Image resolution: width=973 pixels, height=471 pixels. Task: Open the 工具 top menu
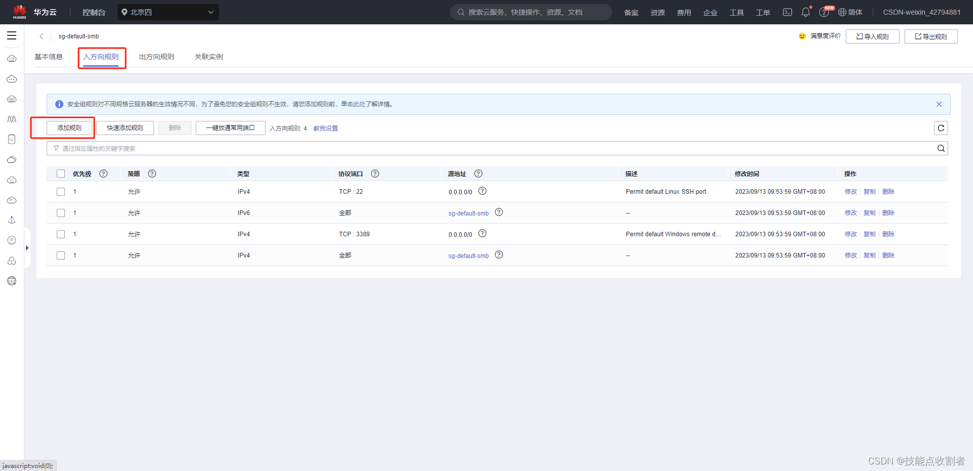[x=737, y=12]
